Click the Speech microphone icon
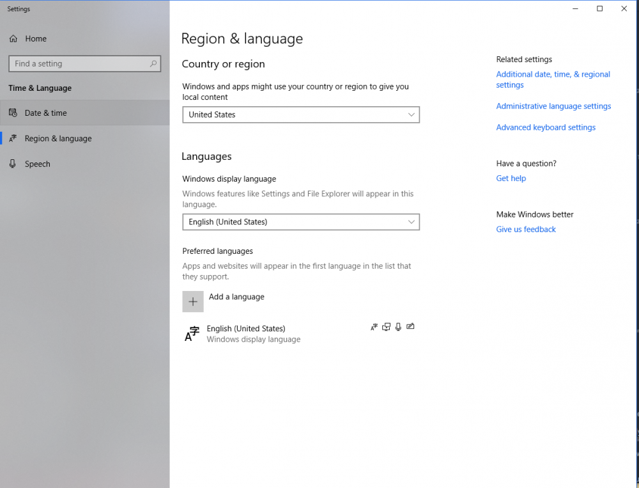The height and width of the screenshot is (488, 639). coord(13,164)
